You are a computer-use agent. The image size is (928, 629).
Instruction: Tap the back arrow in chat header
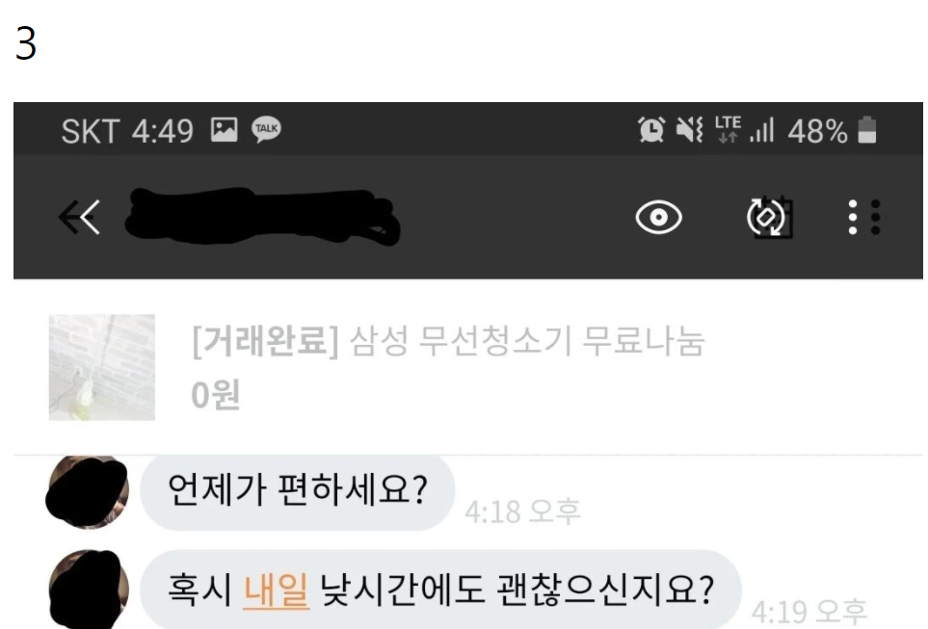coord(80,217)
